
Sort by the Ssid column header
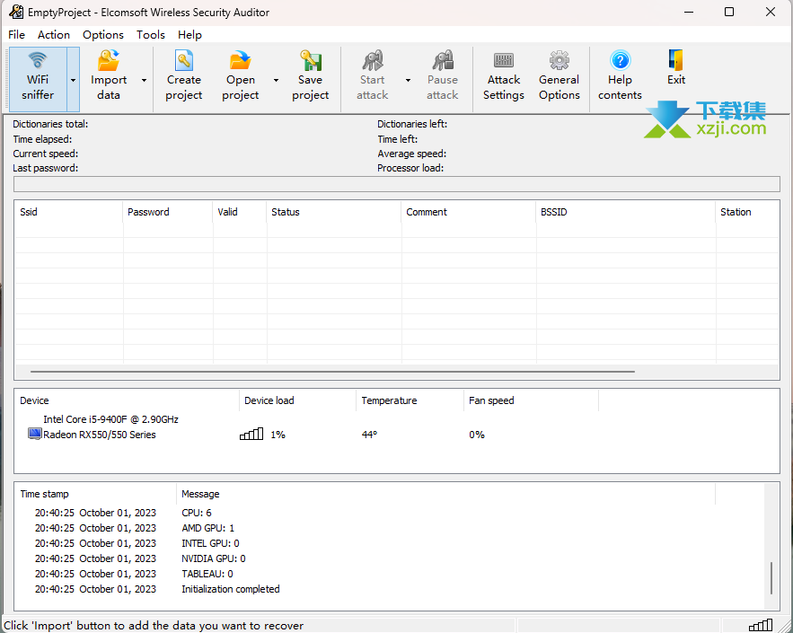pyautogui.click(x=69, y=212)
